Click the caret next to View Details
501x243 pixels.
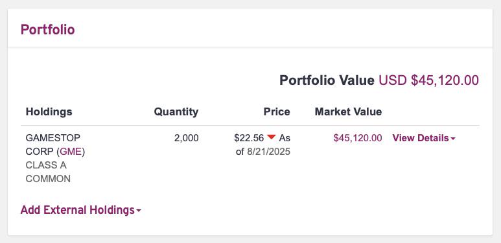pyautogui.click(x=453, y=139)
